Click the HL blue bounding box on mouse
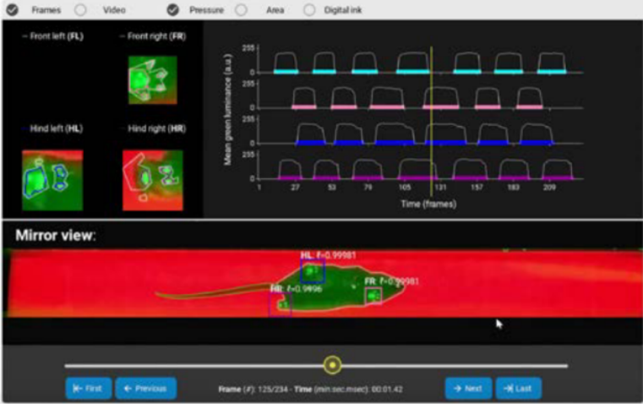 [313, 271]
